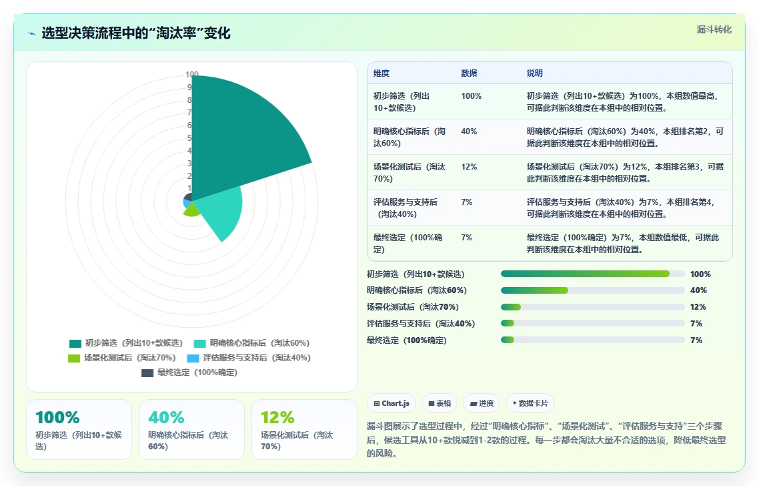Click the 场景化测试后 progress bar at 12%
Image resolution: width=759 pixels, height=486 pixels.
click(x=592, y=306)
